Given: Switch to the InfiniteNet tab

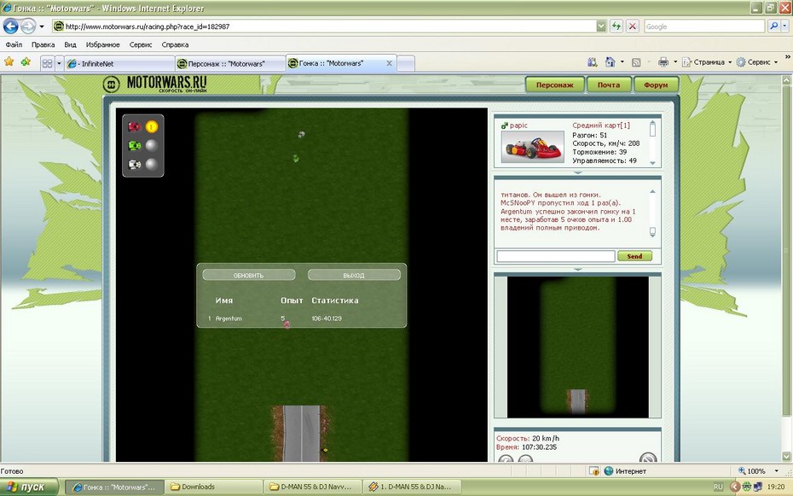Looking at the screenshot, I should pos(119,64).
